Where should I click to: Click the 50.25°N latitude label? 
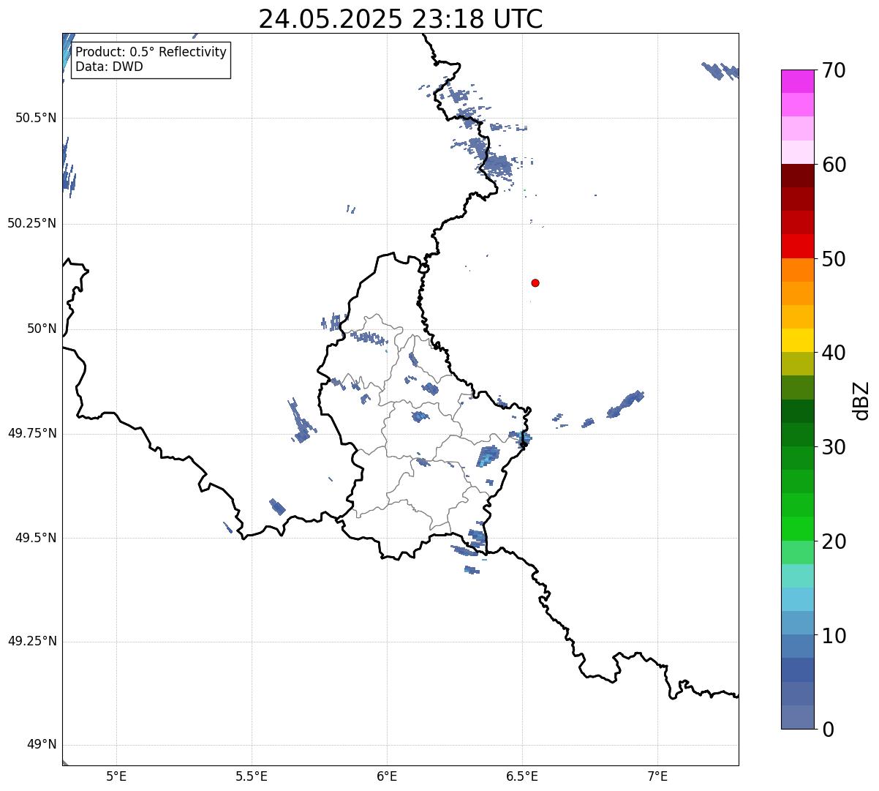(32, 223)
